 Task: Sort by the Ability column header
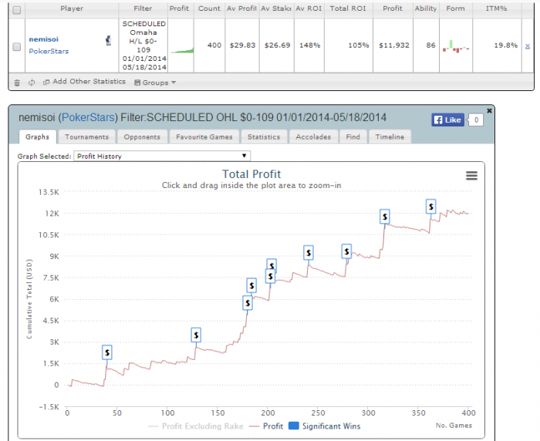426,8
